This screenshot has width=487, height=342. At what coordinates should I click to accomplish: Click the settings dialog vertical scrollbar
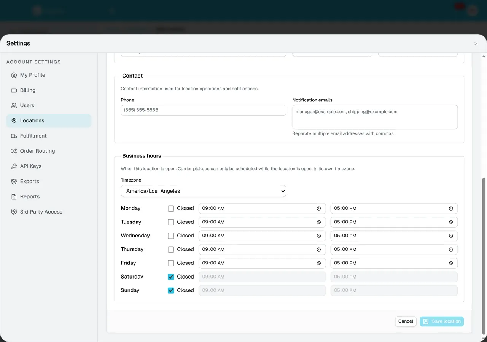pos(484,256)
